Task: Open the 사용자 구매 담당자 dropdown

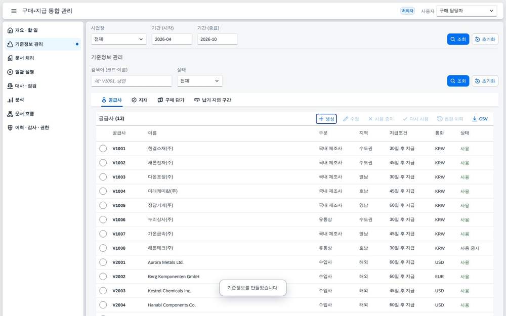Action: coord(467,11)
